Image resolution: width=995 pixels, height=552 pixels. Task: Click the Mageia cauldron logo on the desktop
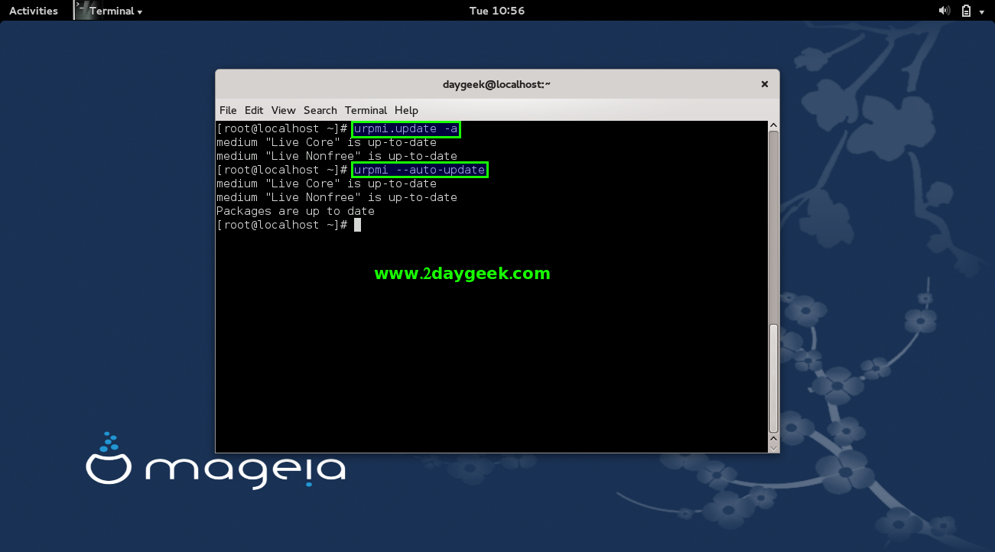pos(110,461)
